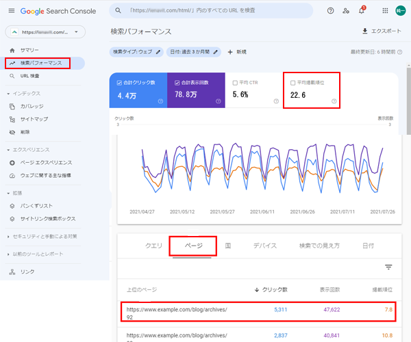Screen dimensions: 411x342
Task: Click the 7.8 position value
Action: [388, 310]
